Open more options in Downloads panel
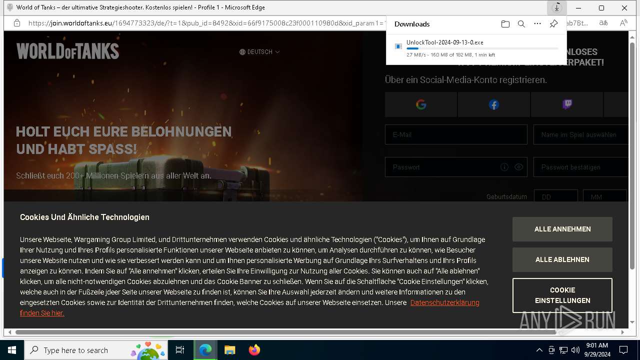Viewport: 640px width, 360px height. point(537,24)
